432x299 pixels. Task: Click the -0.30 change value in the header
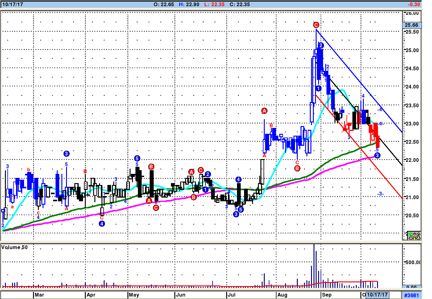point(413,4)
